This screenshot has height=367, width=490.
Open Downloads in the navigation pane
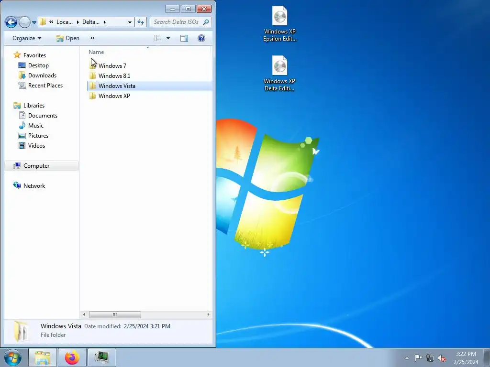tap(42, 75)
